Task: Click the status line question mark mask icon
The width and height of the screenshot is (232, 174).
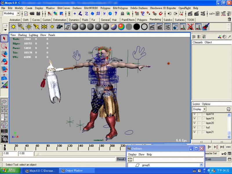Action: coord(116,14)
